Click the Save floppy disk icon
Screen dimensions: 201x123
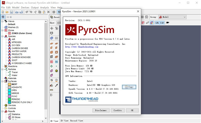[11, 12]
